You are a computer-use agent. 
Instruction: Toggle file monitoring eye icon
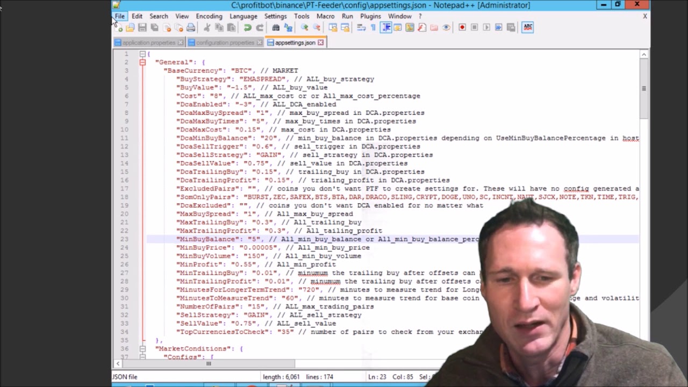446,27
